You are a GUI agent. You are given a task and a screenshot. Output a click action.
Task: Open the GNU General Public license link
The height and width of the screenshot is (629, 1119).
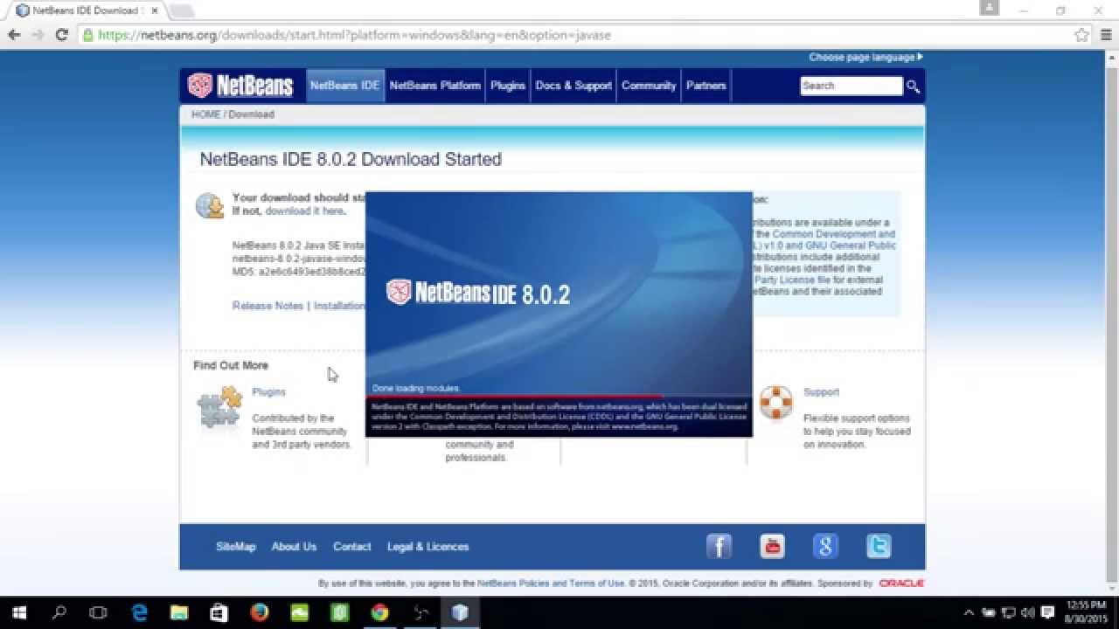(x=850, y=245)
